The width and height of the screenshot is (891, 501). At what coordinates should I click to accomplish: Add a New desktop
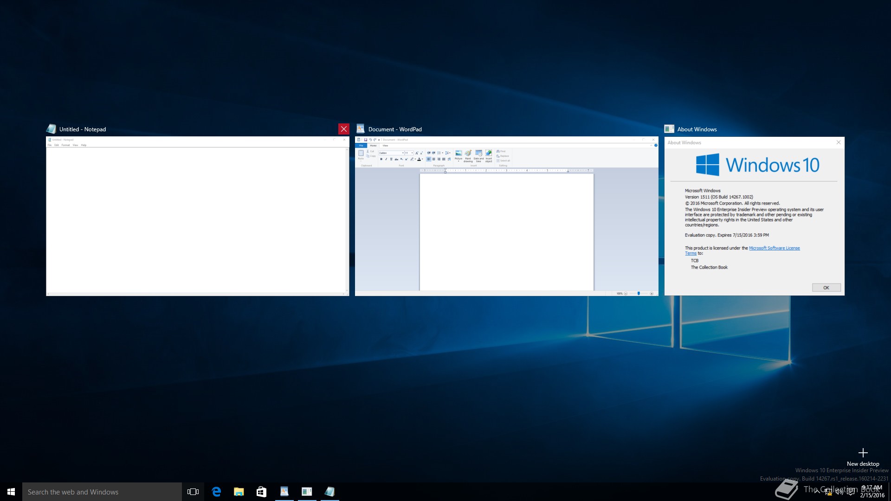click(x=863, y=457)
